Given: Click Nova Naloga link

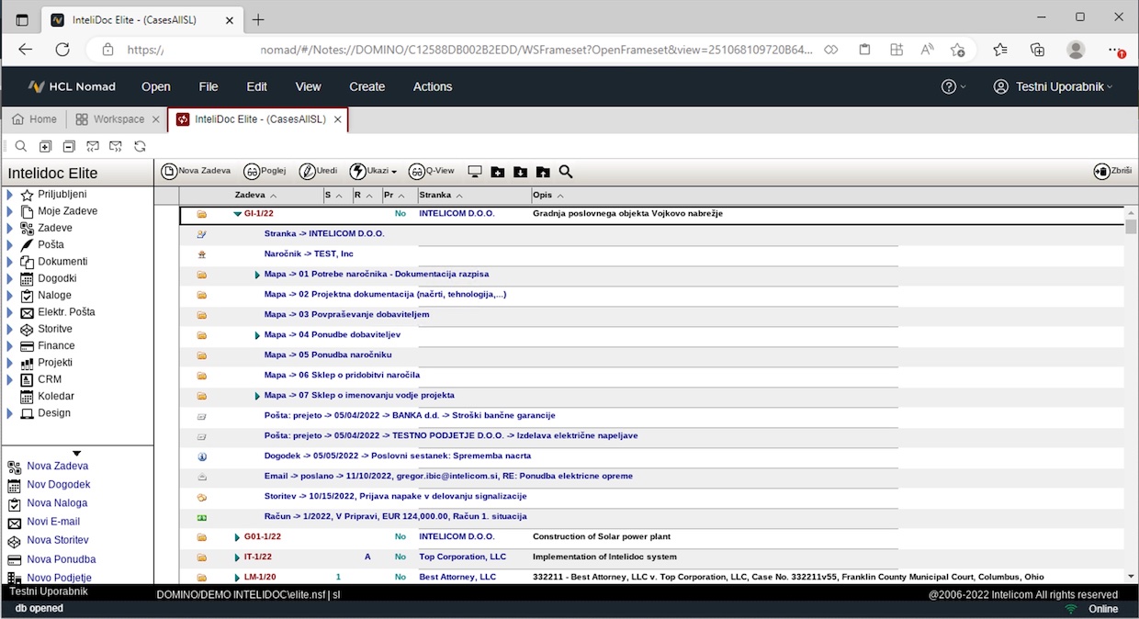Looking at the screenshot, I should [57, 503].
